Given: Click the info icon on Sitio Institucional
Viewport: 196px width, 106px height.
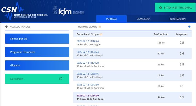Looking at the screenshot, I should [161, 8].
